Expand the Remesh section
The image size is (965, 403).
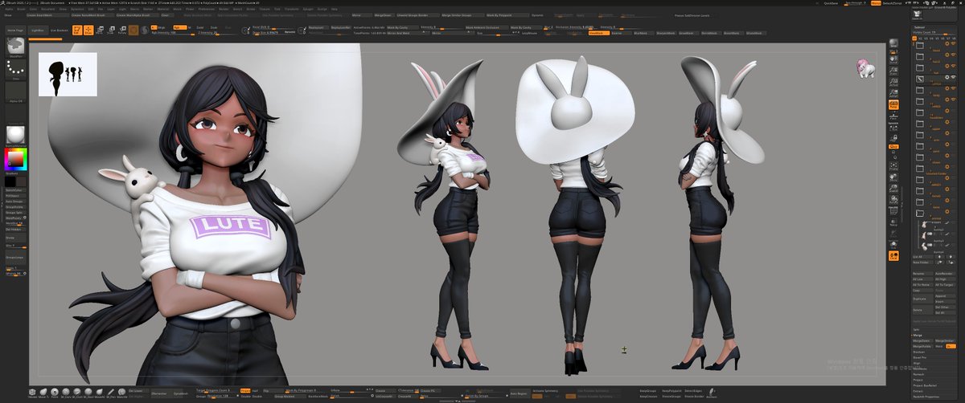[x=918, y=374]
